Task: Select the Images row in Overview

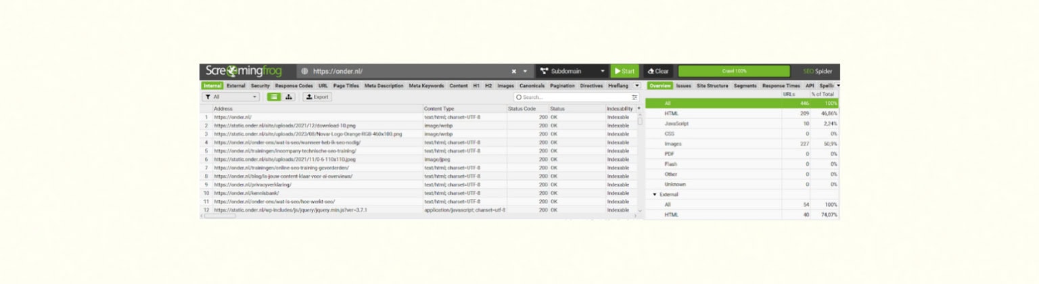Action: [742, 144]
